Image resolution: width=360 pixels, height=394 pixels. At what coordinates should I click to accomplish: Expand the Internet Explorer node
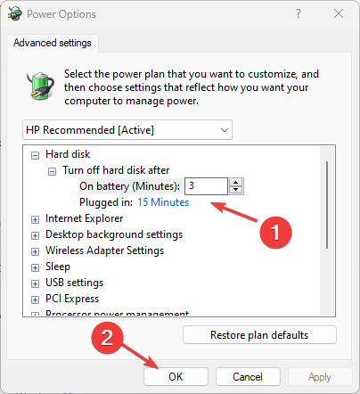coord(35,219)
